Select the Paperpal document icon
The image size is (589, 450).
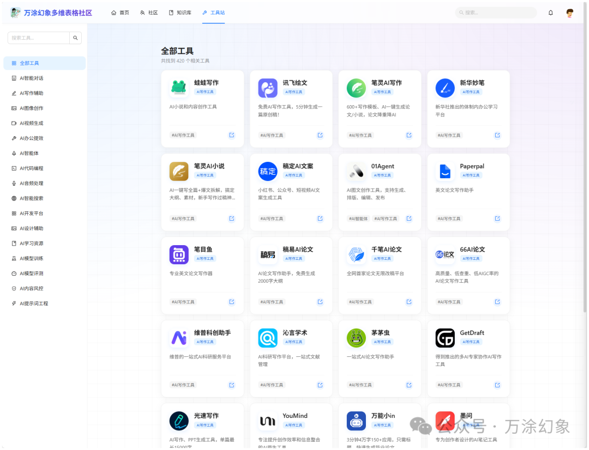coord(444,171)
